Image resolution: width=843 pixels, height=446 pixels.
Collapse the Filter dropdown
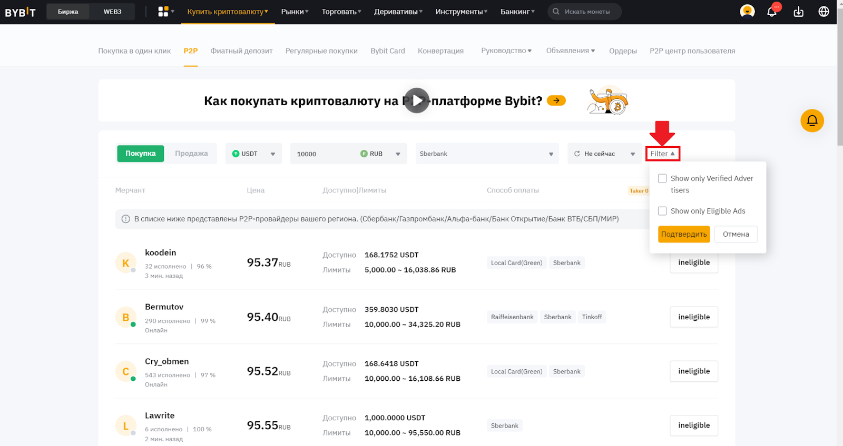663,154
